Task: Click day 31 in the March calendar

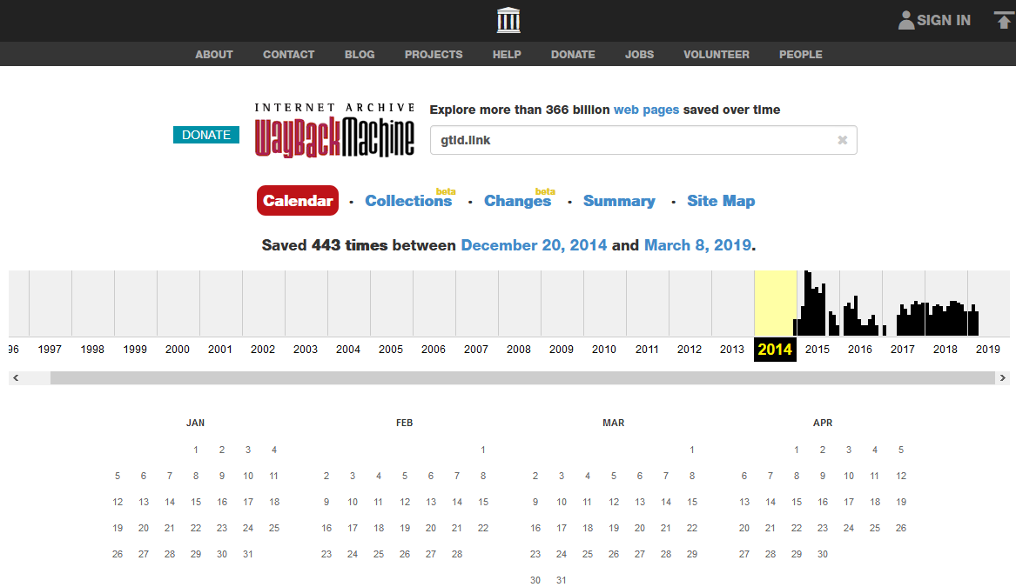Action: [x=562, y=580]
